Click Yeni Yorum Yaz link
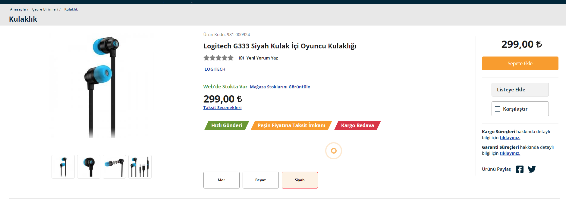This screenshot has width=566, height=199. point(262,58)
